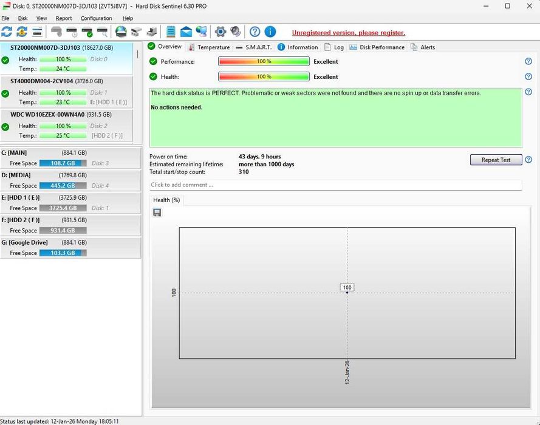Viewport: 540px width, 425px height.
Task: Click the multiple drives icon in toolbar
Action: [x=137, y=32]
